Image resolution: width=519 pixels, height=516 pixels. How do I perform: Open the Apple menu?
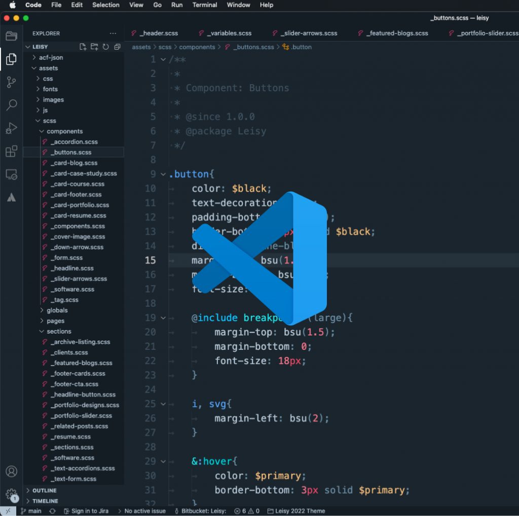coord(12,5)
